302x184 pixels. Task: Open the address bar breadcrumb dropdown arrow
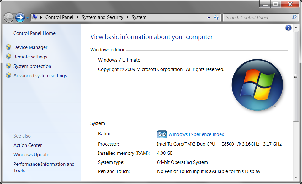click(x=209, y=17)
